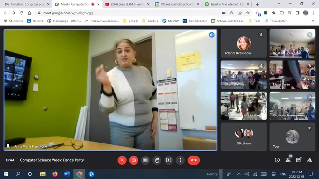The height and width of the screenshot is (179, 319).
Task: Select Elena Swan video tile
Action: [x=292, y=75]
